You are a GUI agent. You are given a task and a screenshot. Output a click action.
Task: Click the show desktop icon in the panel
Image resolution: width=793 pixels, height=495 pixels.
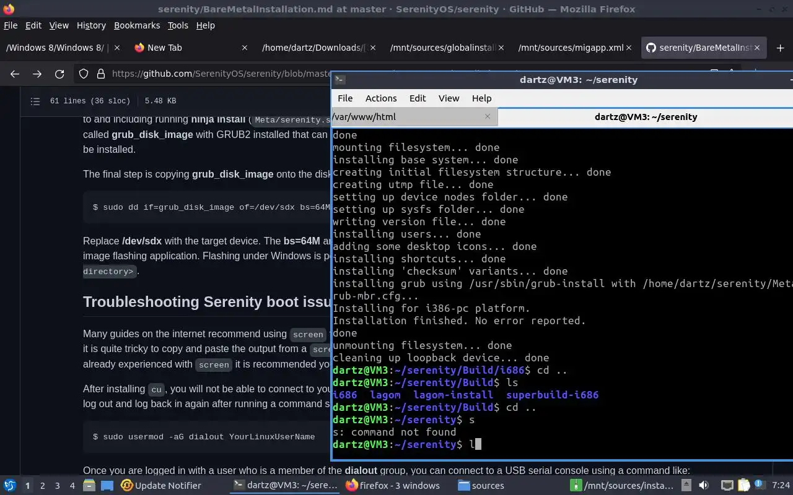(107, 486)
